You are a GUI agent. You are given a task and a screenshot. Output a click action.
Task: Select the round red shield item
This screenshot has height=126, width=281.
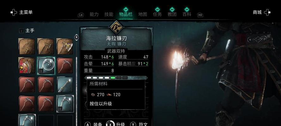[x=27, y=66]
